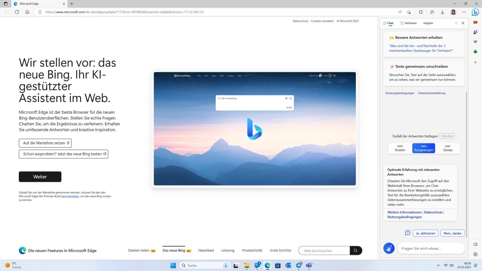Click the Tools briefcase sidebar icon

(x=475, y=22)
